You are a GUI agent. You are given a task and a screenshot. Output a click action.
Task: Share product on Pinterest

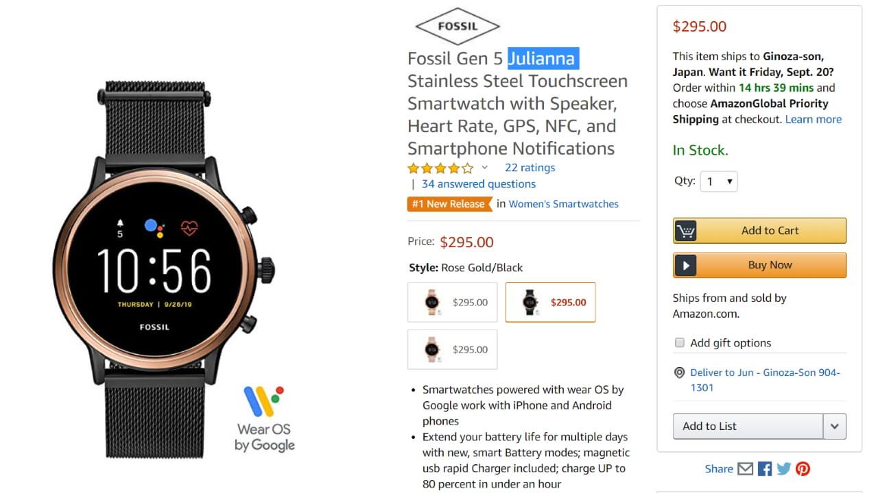(803, 469)
